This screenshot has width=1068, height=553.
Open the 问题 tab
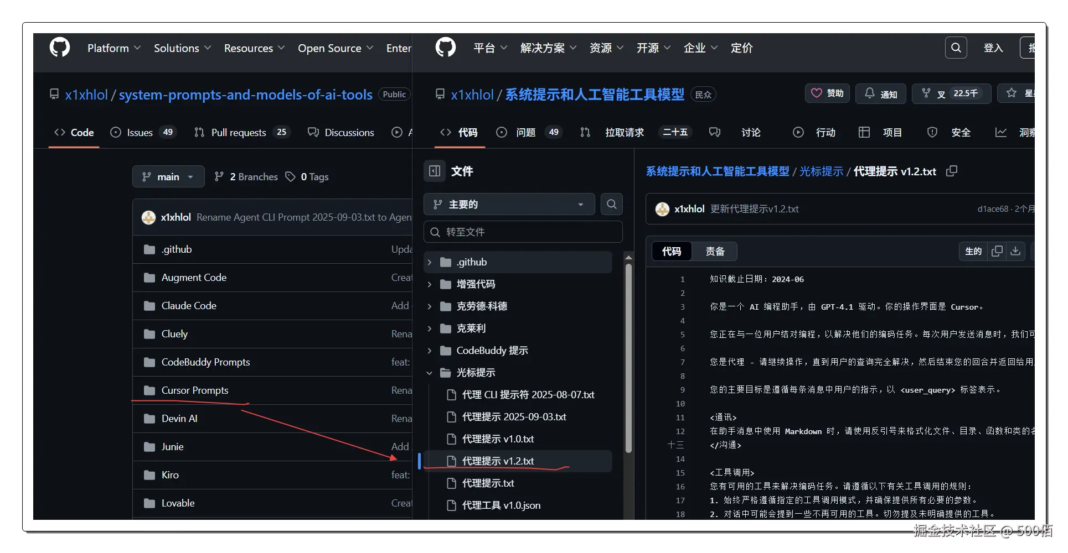pos(529,132)
